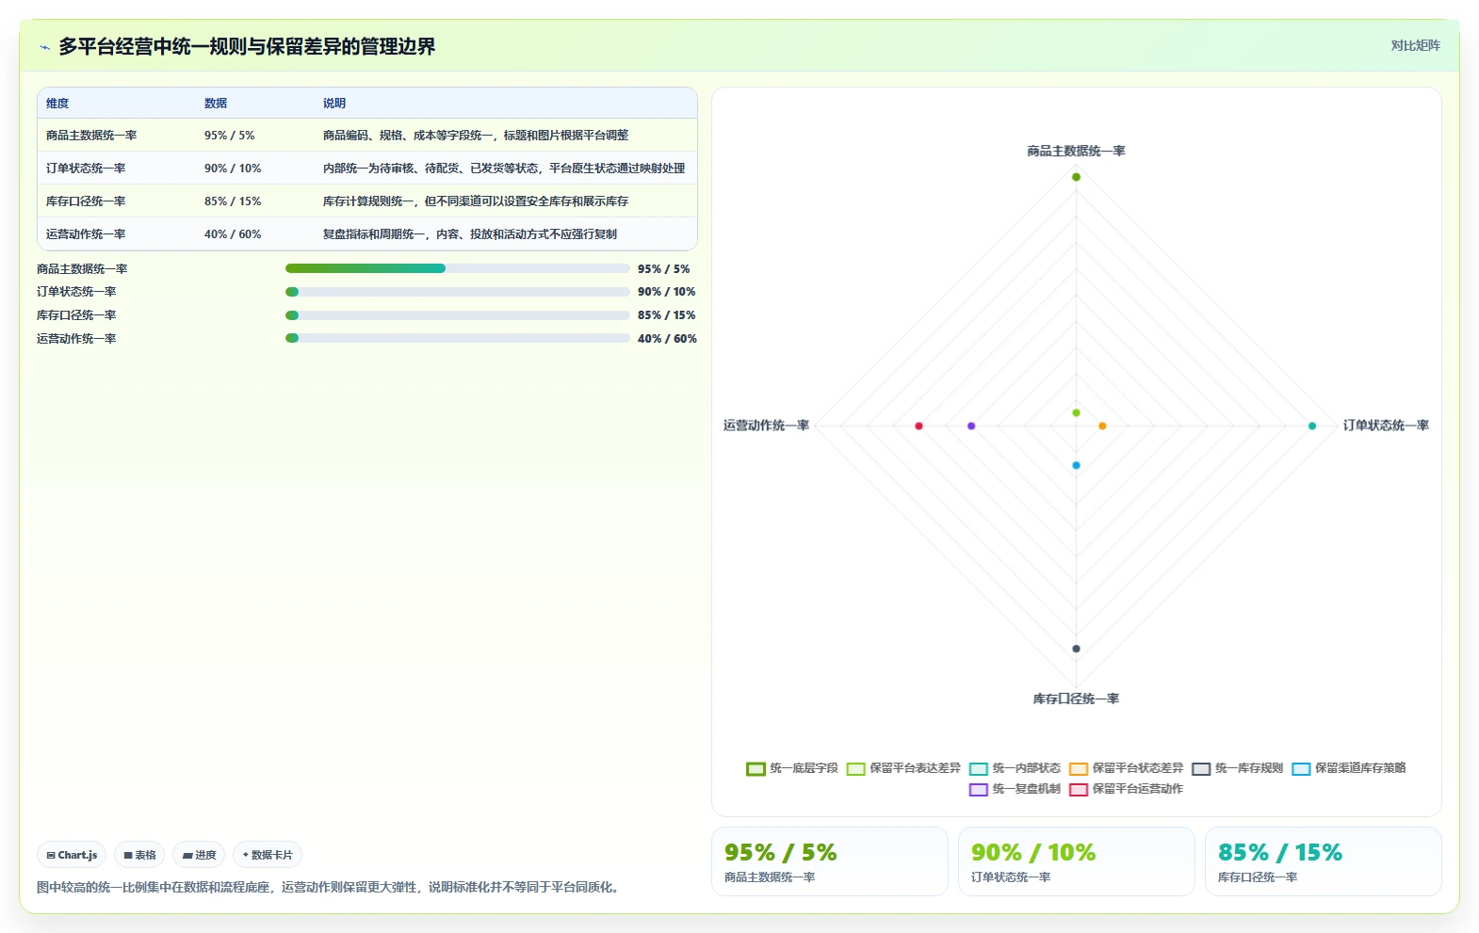Open the 85% / 15% data card
Screen dimensions: 1479x933
[1324, 861]
